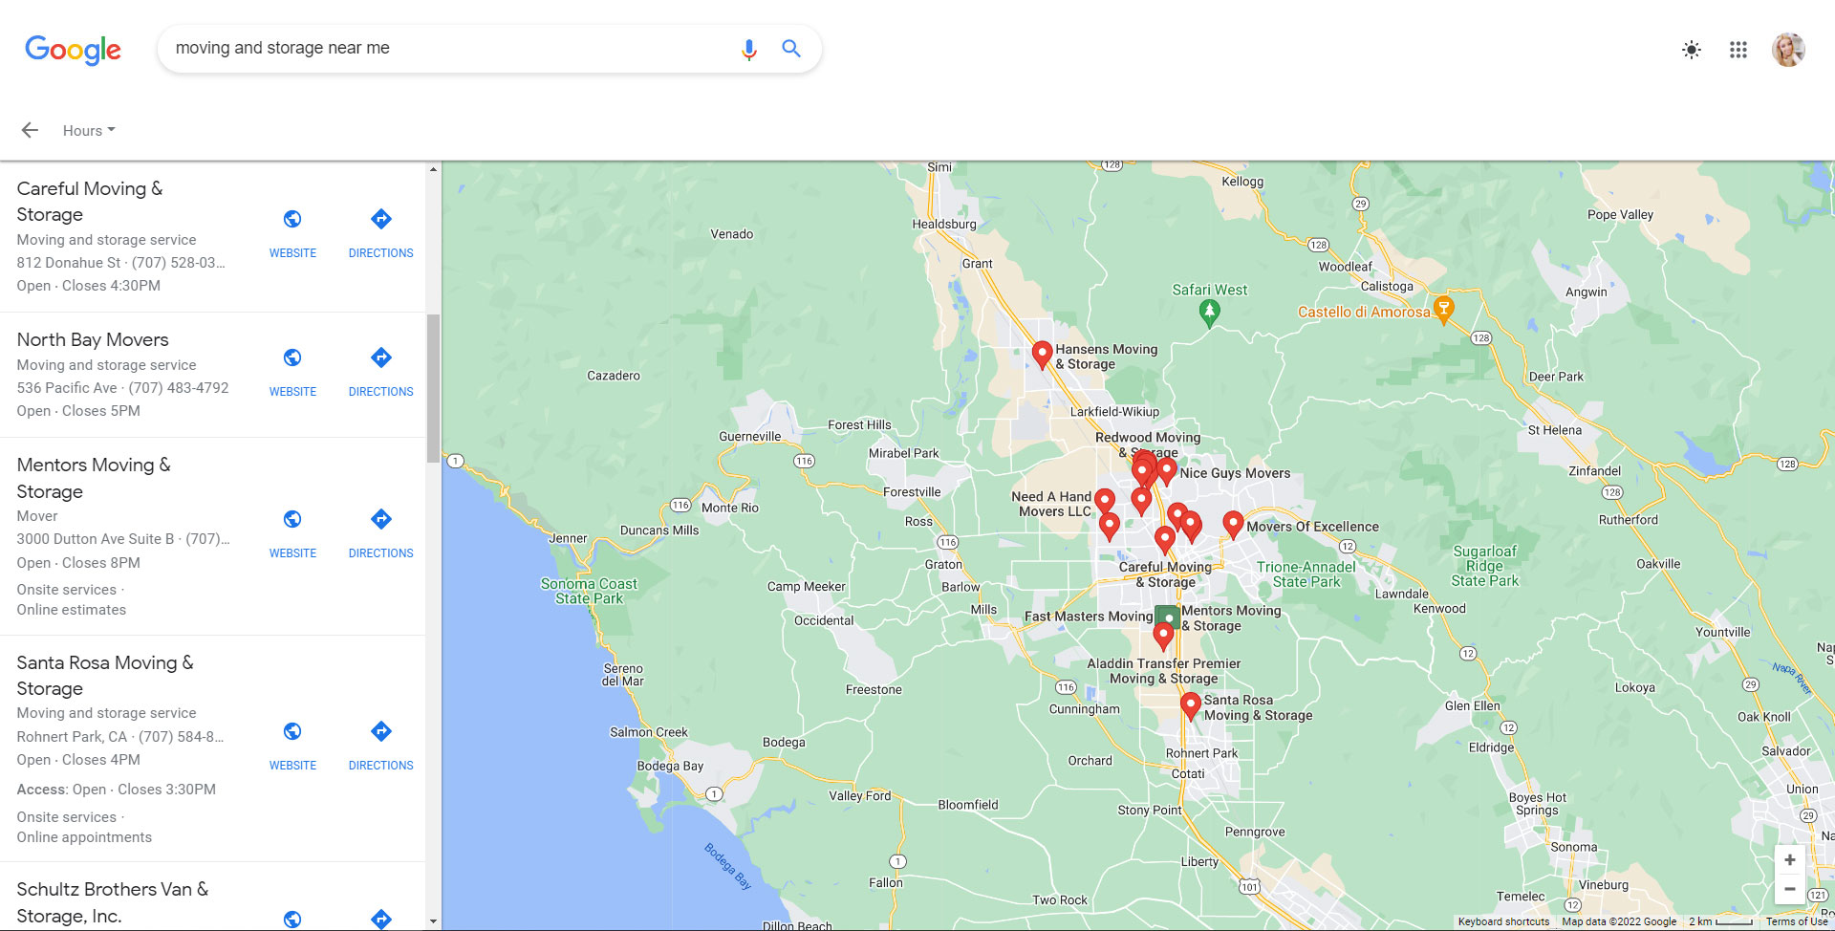Click the Nice Guys Movers map pin

point(1167,471)
